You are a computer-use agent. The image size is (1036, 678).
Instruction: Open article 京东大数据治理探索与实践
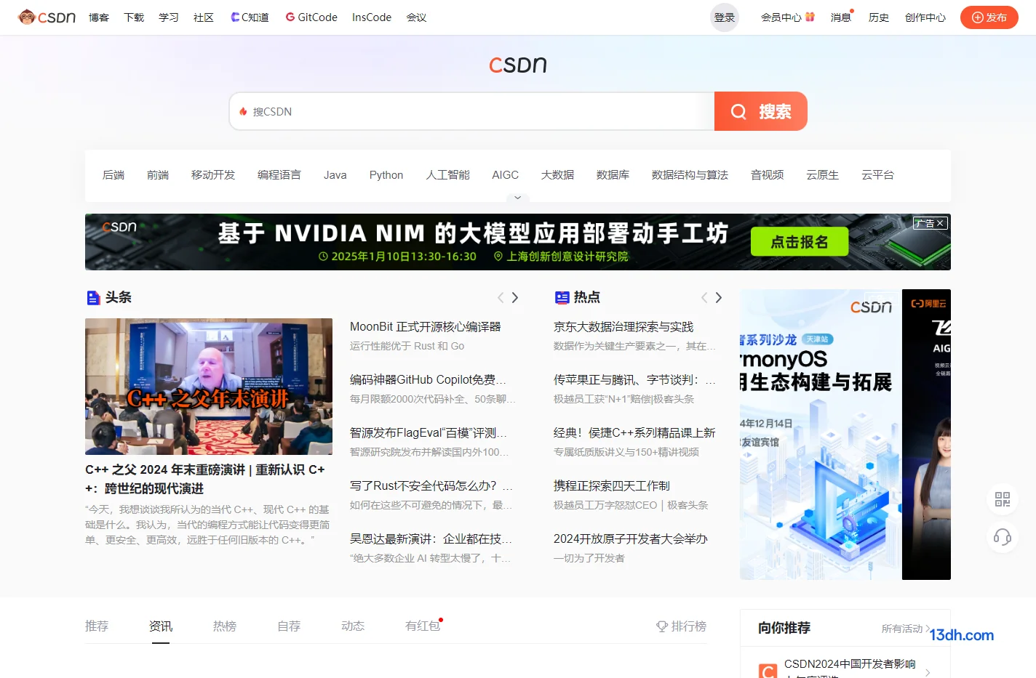[623, 327]
